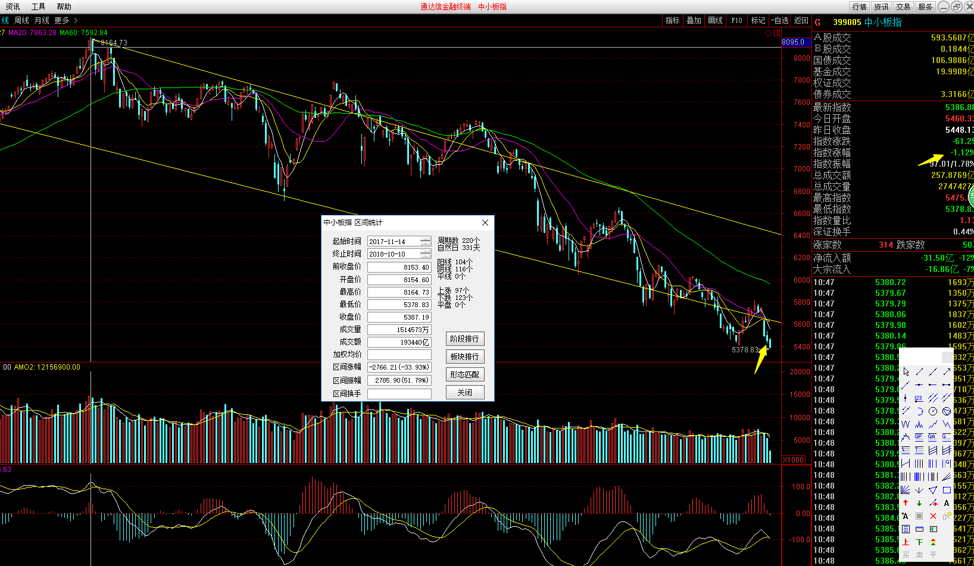The width and height of the screenshot is (974, 566).
Task: Click the -自选 toolbar button
Action: (x=780, y=20)
